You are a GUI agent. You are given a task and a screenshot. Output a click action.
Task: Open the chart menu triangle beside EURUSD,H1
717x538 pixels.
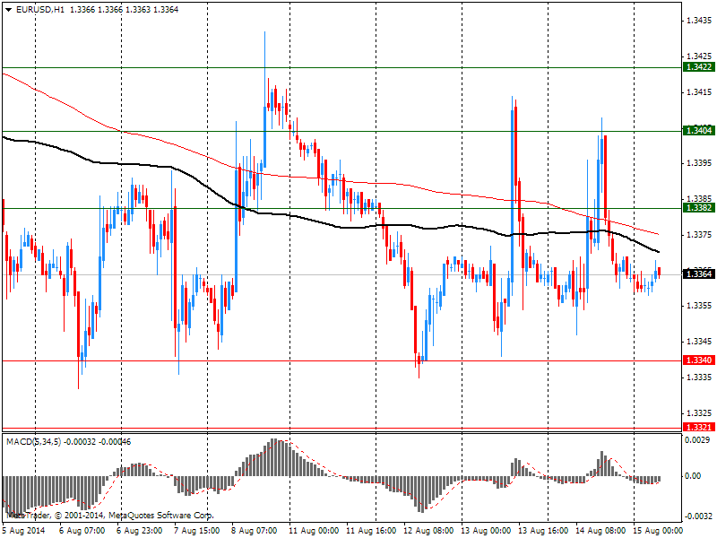(x=8, y=8)
